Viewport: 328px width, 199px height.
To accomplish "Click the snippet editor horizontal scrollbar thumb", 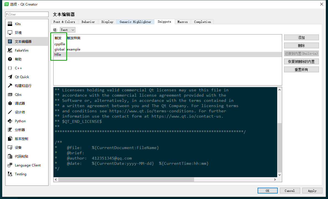I will pos(126,180).
